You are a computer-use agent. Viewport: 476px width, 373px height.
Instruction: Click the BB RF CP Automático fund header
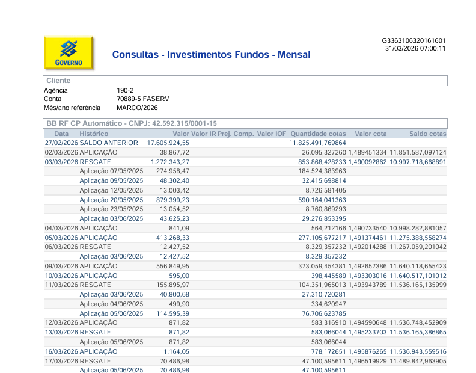(245, 123)
